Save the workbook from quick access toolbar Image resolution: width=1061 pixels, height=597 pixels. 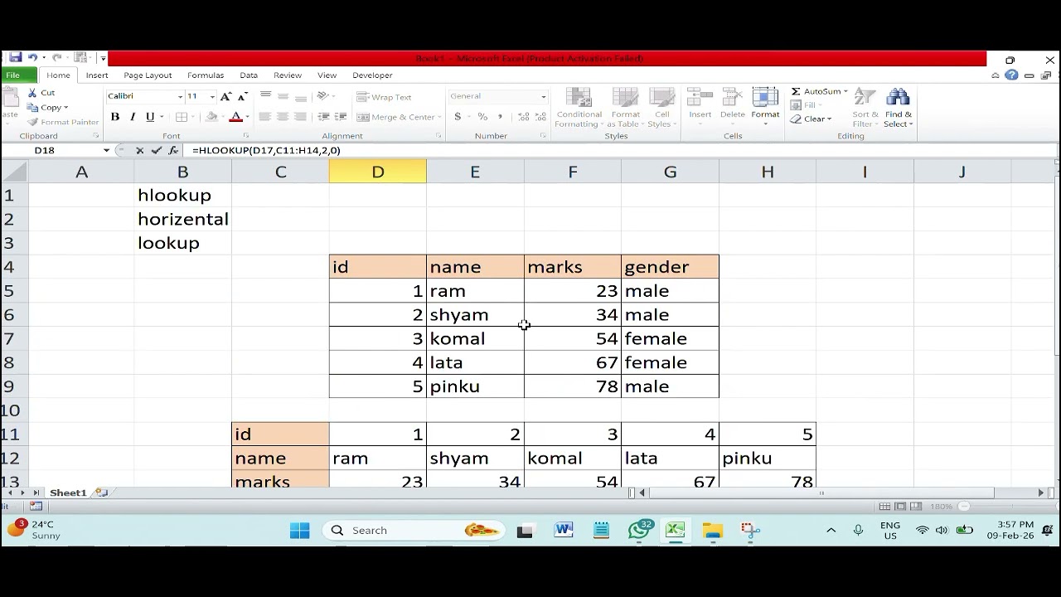[x=15, y=57]
